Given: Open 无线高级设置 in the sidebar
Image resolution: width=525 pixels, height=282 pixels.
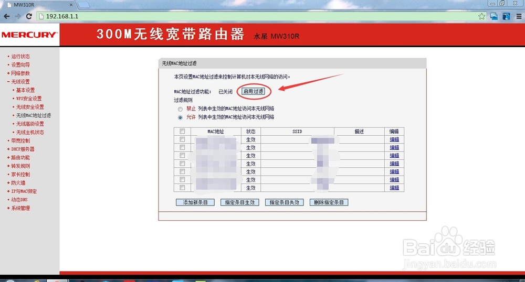Looking at the screenshot, I should tap(30, 124).
